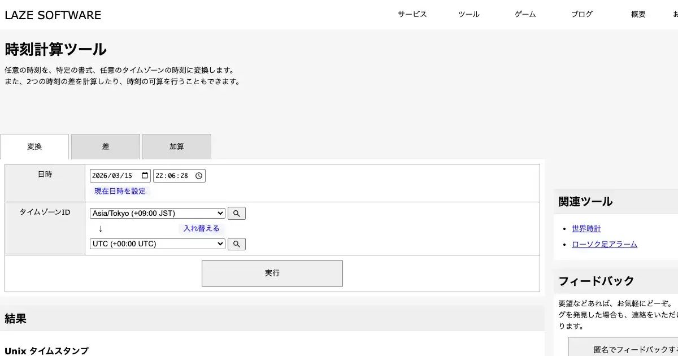Search source timezone with magnifier icon
The image size is (678, 356).
237,214
